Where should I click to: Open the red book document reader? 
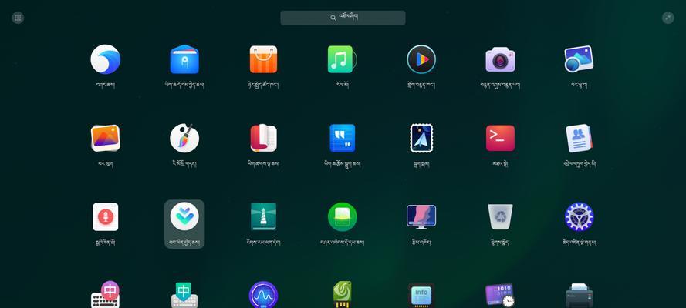click(x=263, y=139)
